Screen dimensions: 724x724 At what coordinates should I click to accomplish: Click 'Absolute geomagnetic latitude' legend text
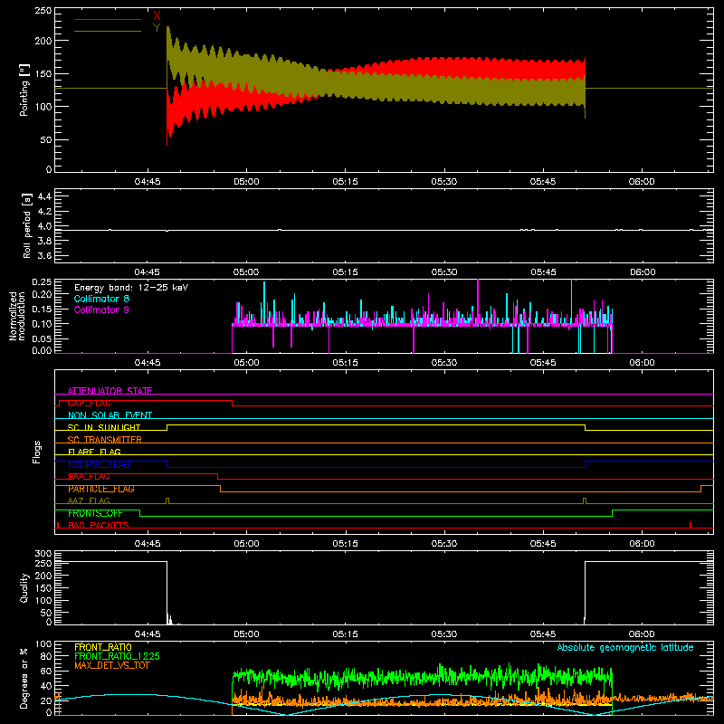tap(625, 647)
